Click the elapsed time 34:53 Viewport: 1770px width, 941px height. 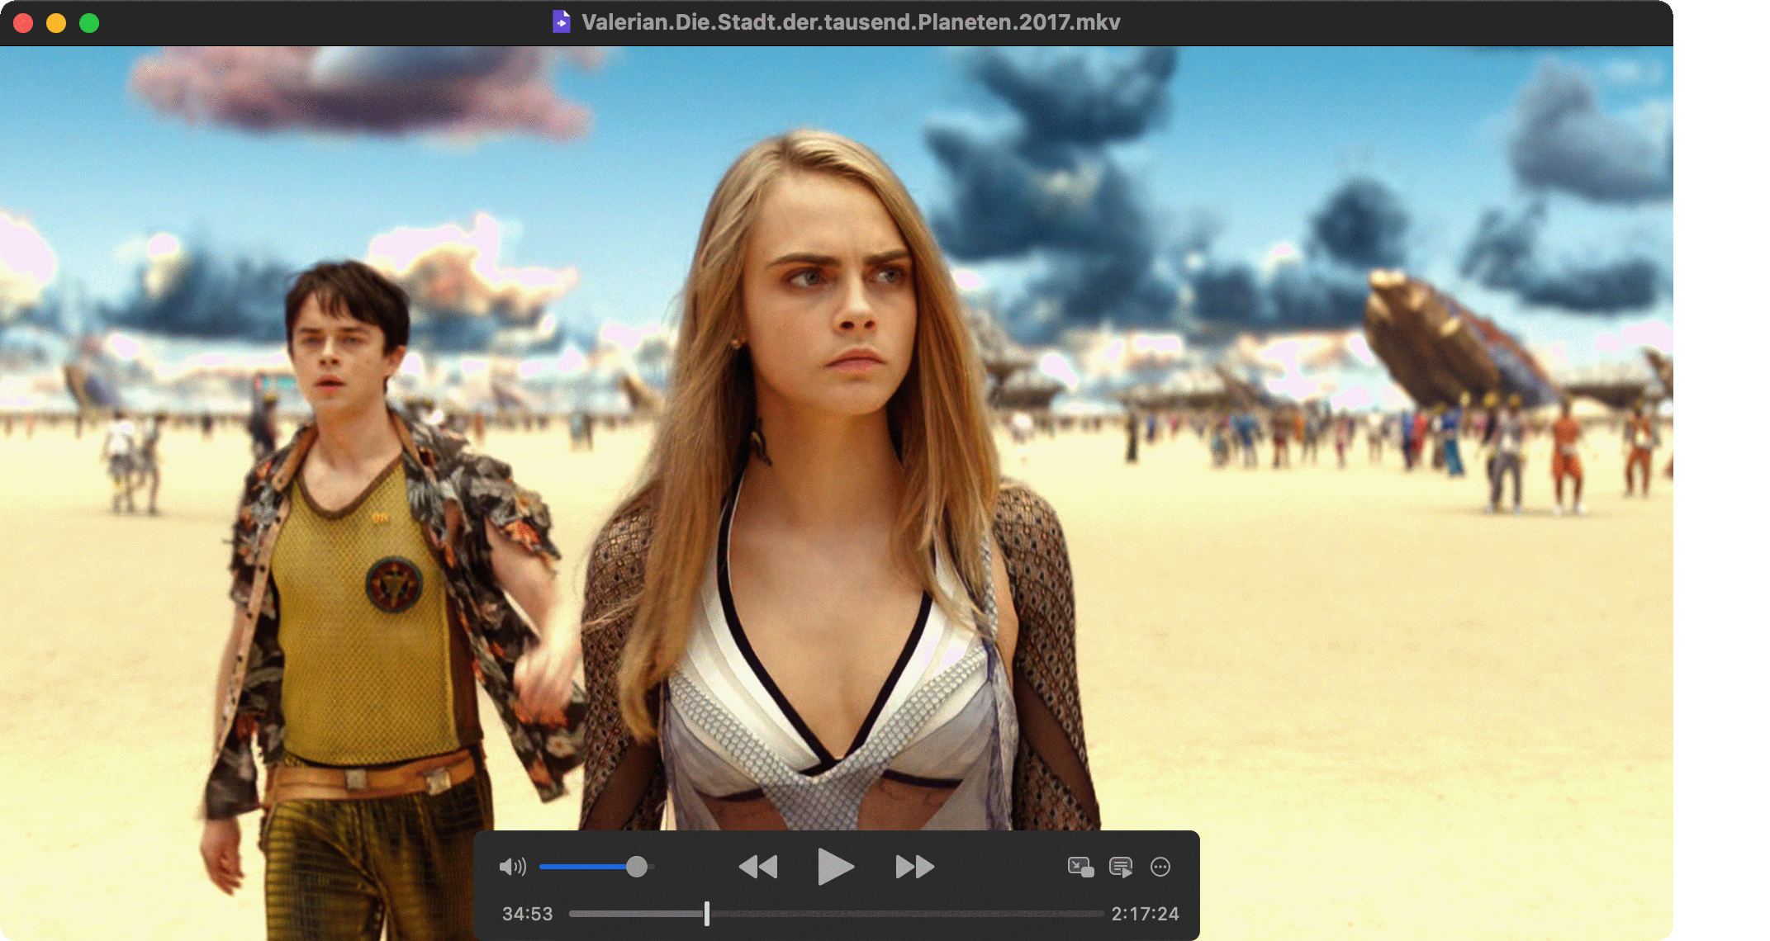click(527, 914)
